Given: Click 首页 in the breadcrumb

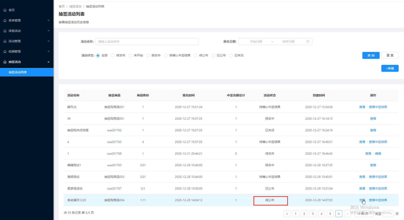Looking at the screenshot, I should pos(62,7).
